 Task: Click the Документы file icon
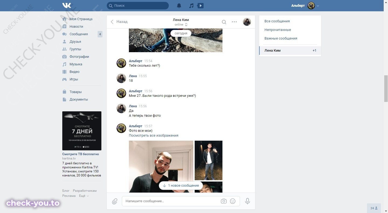coord(64,100)
